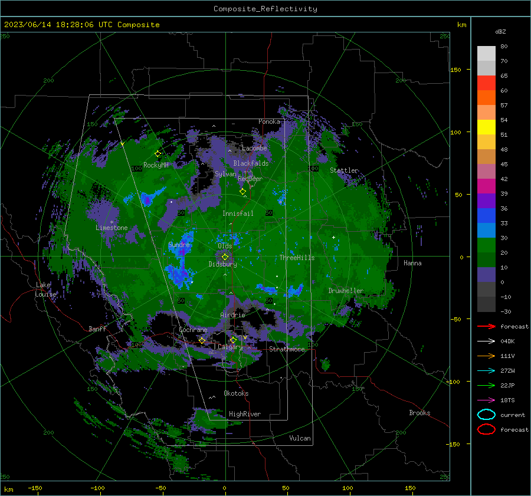This screenshot has height=496, width=531.
Task: Click the 150 value on bottom axis
Action: [x=410, y=488]
